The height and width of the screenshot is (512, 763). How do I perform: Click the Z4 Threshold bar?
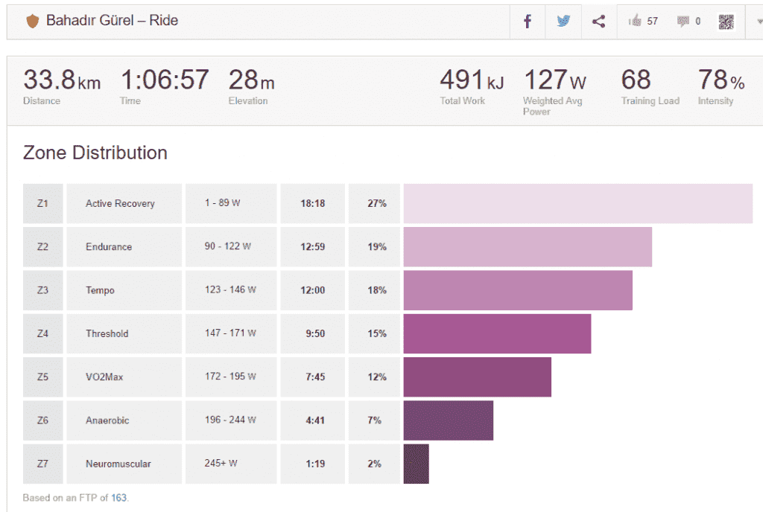(497, 333)
